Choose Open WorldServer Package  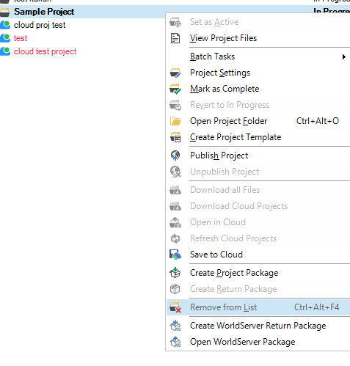click(x=258, y=342)
